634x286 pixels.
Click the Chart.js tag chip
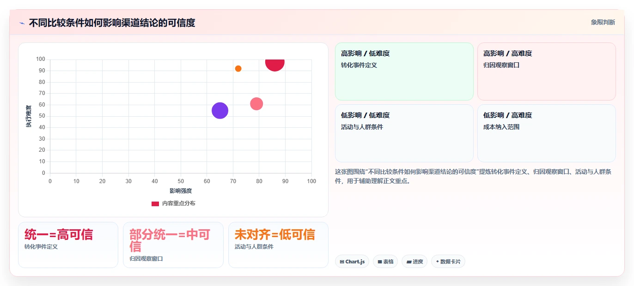point(352,262)
